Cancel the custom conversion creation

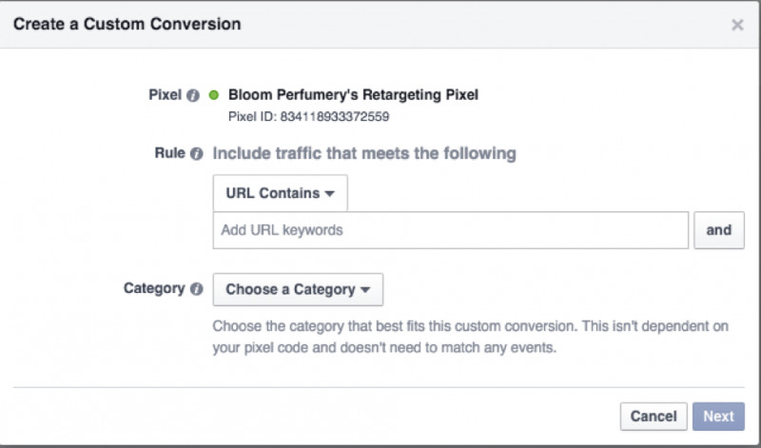coord(654,416)
